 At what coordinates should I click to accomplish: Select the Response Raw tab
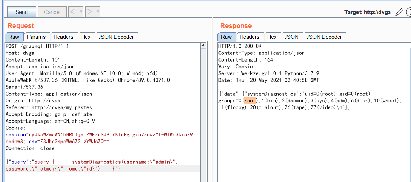tap(226, 37)
